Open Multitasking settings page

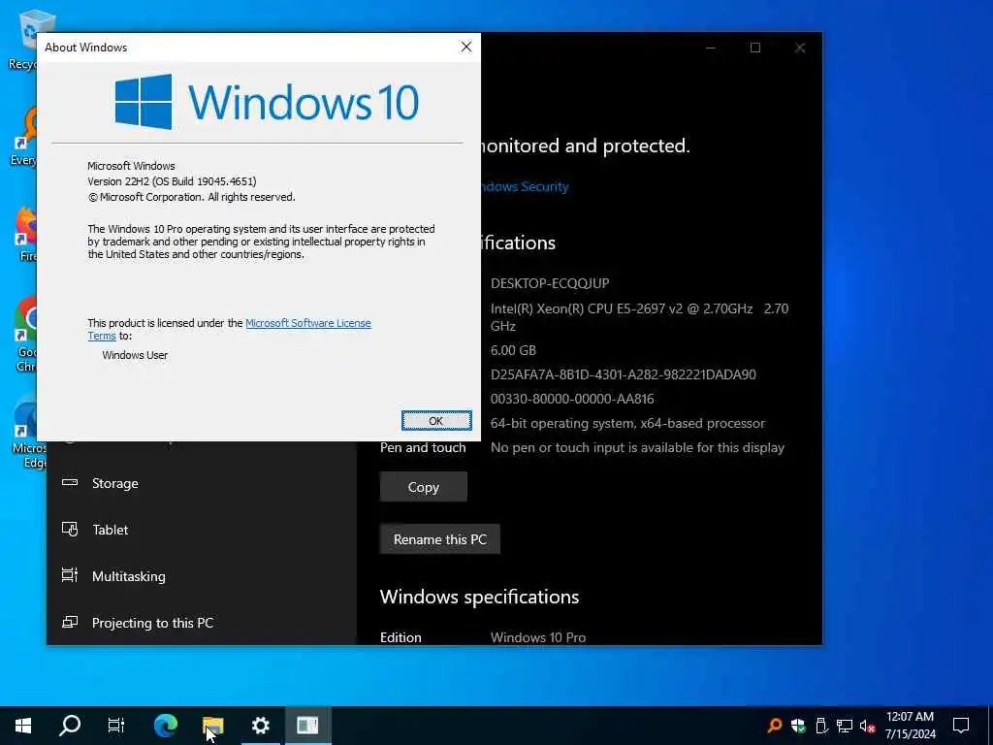coord(202,575)
